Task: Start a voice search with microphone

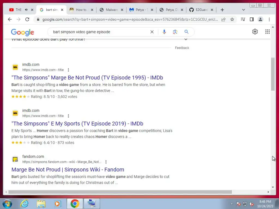Action: coord(164,32)
